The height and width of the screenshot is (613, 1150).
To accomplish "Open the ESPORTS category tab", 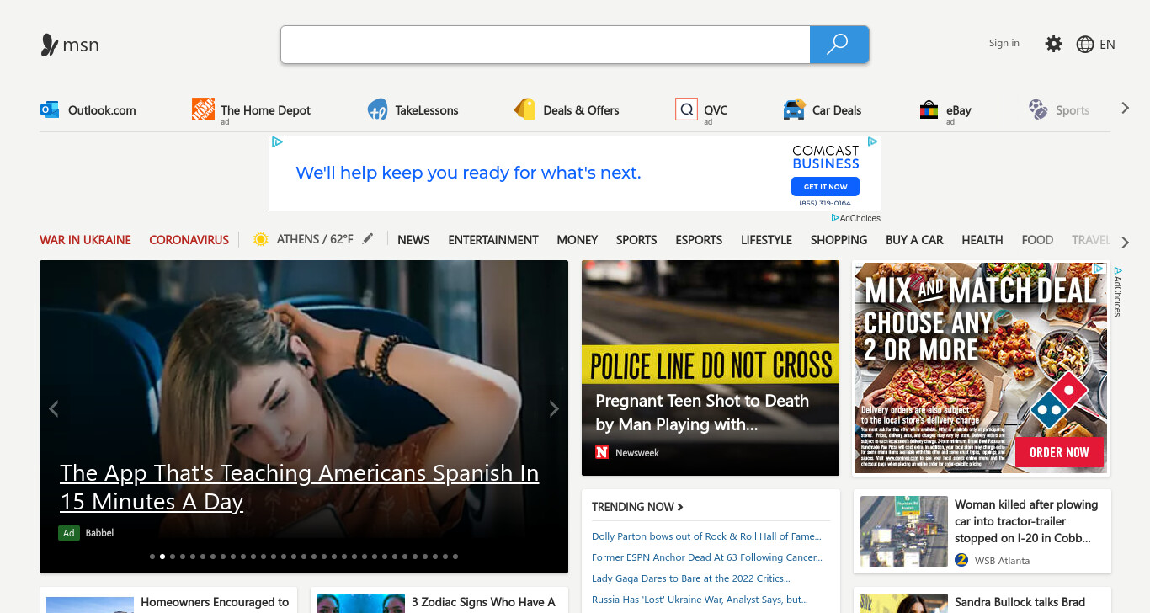I will pyautogui.click(x=699, y=240).
